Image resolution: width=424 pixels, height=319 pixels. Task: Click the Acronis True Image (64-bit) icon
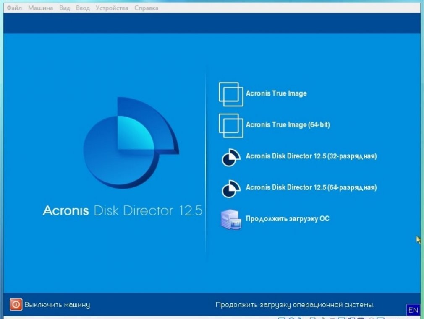tap(230, 126)
